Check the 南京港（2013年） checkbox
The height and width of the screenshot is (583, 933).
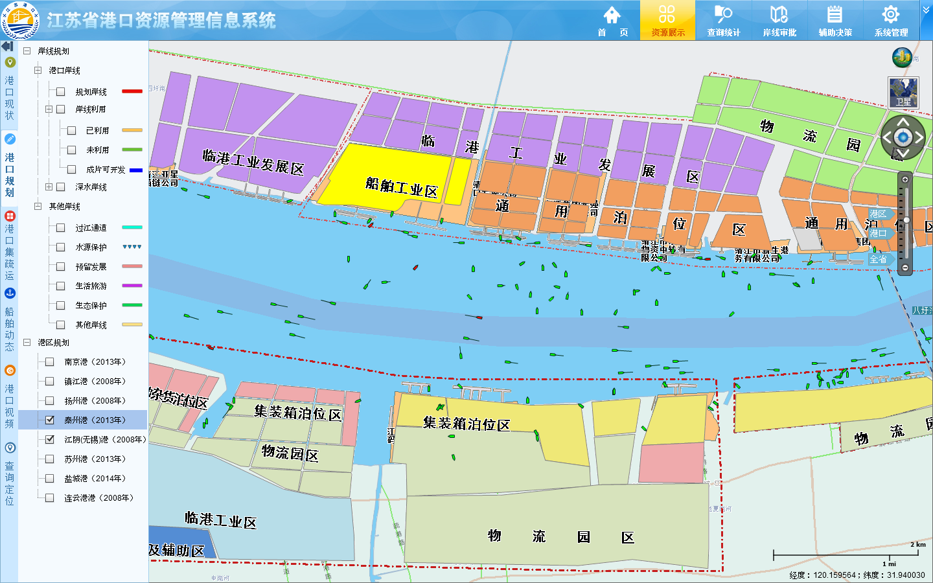(50, 361)
